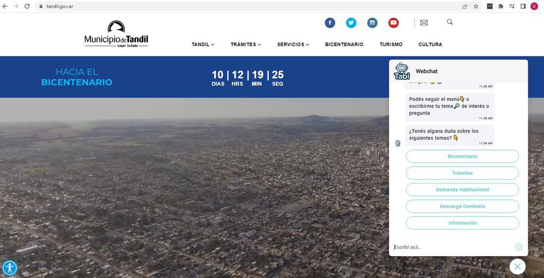Go back with the browser back arrow
This screenshot has width=544, height=278.
(5, 6)
